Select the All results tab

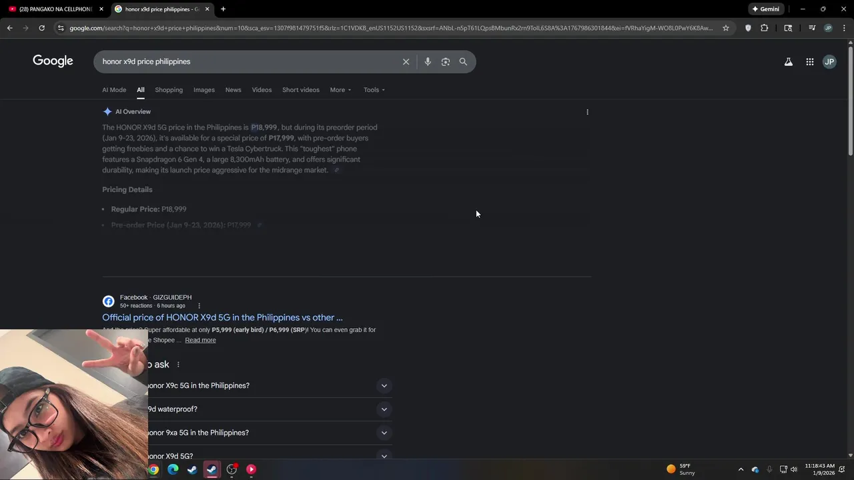pos(141,90)
